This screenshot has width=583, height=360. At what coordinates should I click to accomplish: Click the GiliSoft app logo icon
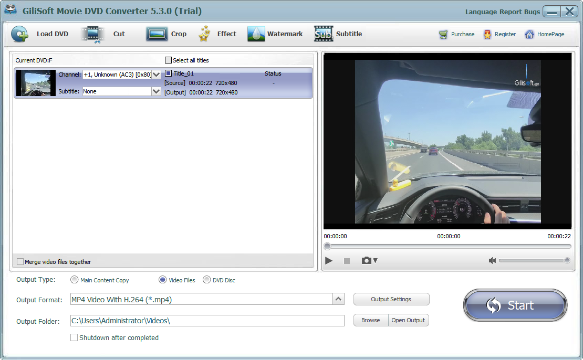(x=11, y=10)
